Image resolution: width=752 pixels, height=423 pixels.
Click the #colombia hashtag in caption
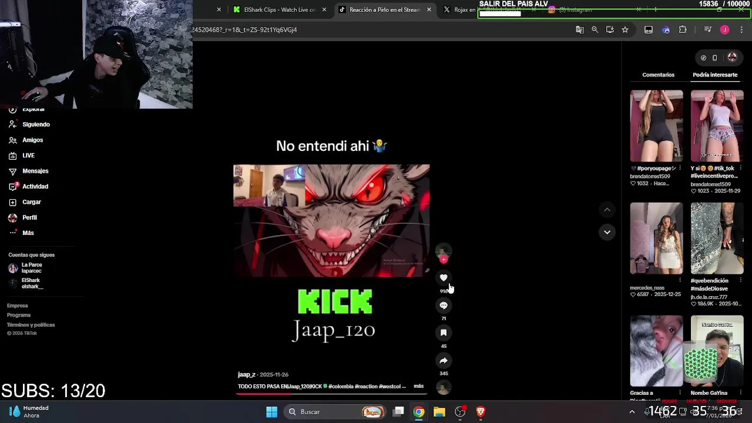click(x=341, y=387)
